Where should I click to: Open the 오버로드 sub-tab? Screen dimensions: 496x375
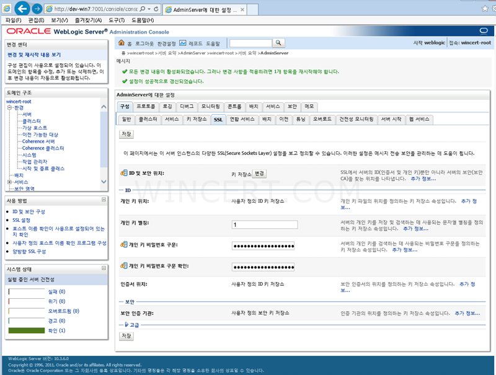[322, 119]
